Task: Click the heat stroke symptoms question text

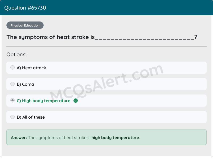Action: pos(102,37)
